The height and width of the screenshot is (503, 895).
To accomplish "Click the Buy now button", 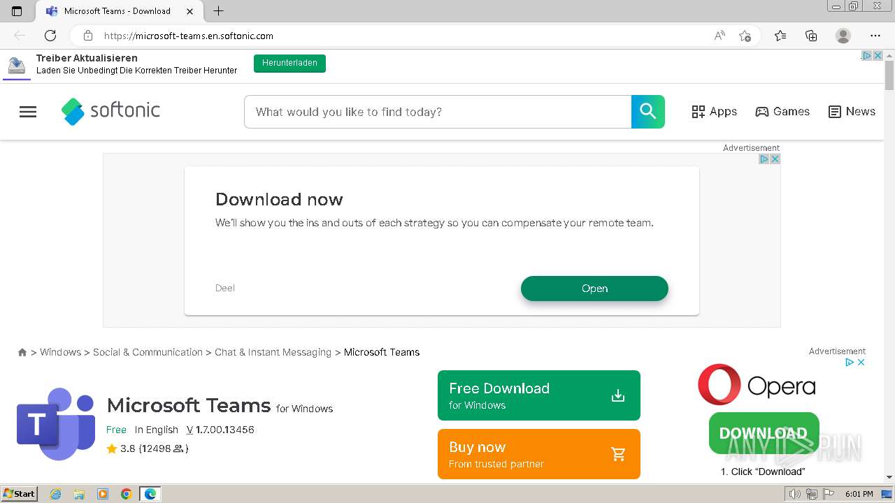I will click(x=539, y=454).
